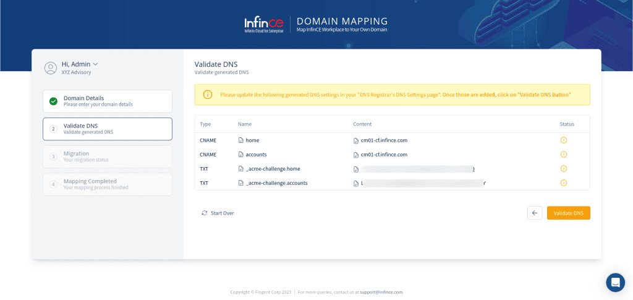Click the Type column header

pos(205,124)
